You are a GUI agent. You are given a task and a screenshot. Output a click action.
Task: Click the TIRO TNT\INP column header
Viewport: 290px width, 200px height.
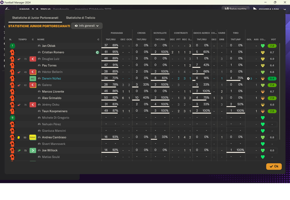pos(236,39)
